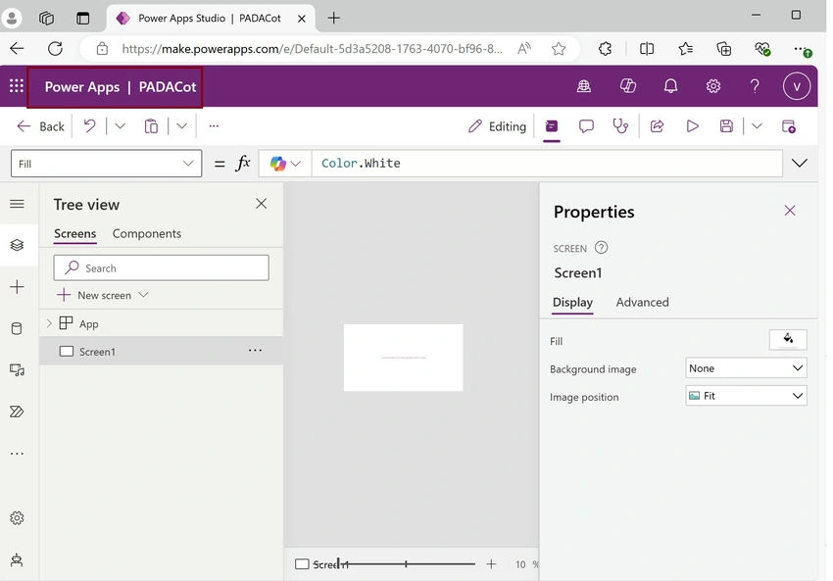Switch to the Components tab
Viewport: 833px width, 581px height.
click(147, 234)
